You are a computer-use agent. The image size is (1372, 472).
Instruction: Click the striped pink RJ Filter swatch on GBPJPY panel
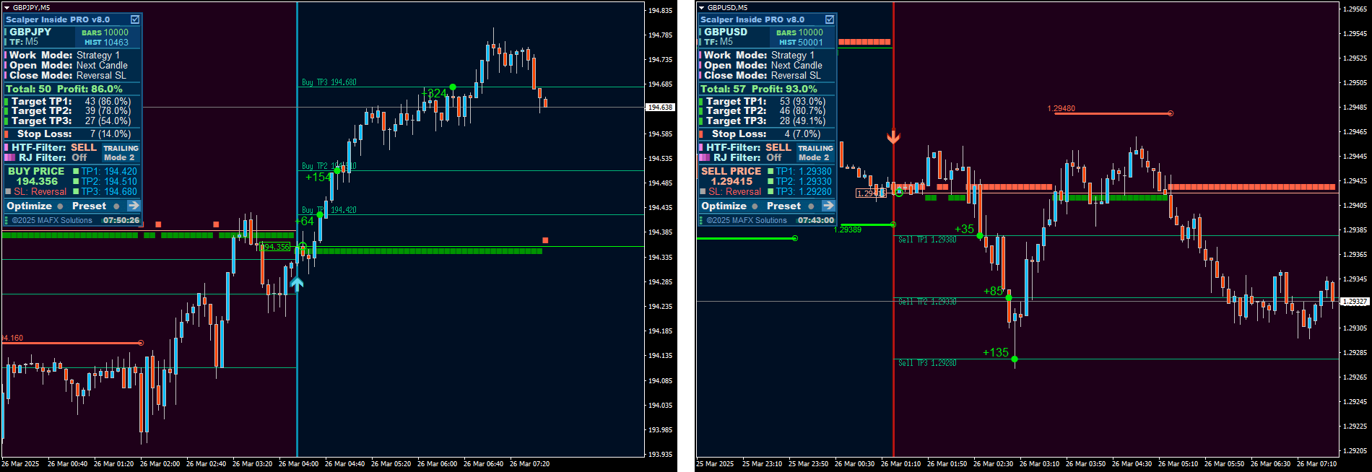(9, 157)
